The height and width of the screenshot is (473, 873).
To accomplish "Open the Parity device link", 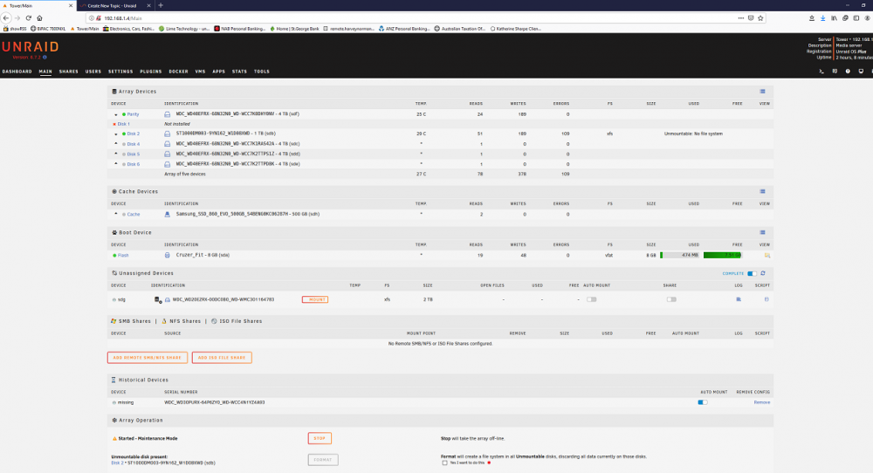I will (x=133, y=114).
